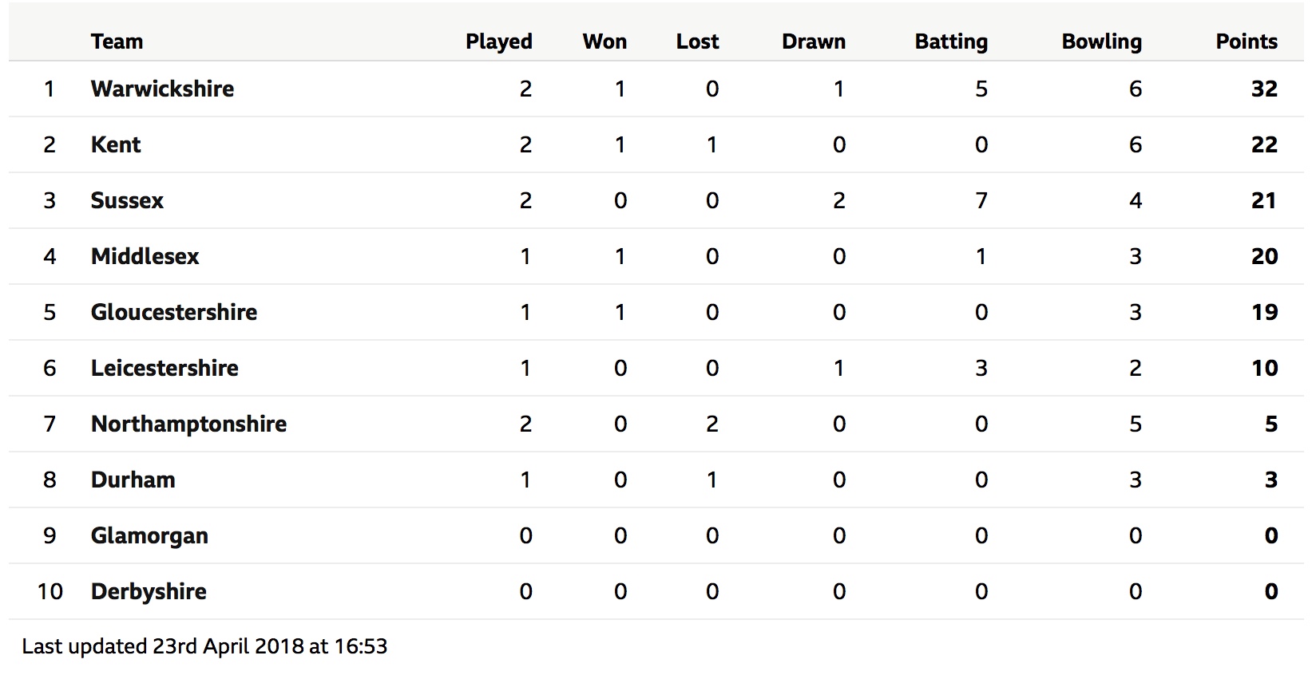Click the Team column header
The width and height of the screenshot is (1316, 683).
pyautogui.click(x=117, y=41)
